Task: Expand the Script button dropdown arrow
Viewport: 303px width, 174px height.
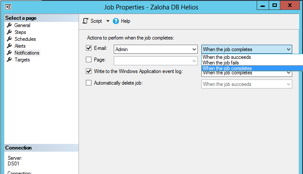Action: [x=108, y=21]
